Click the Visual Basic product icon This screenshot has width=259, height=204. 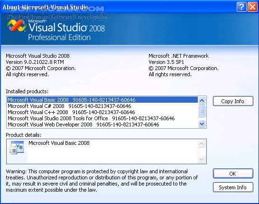click(x=17, y=148)
